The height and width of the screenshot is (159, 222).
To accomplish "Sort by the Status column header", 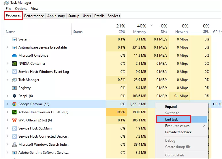I will [89, 29].
